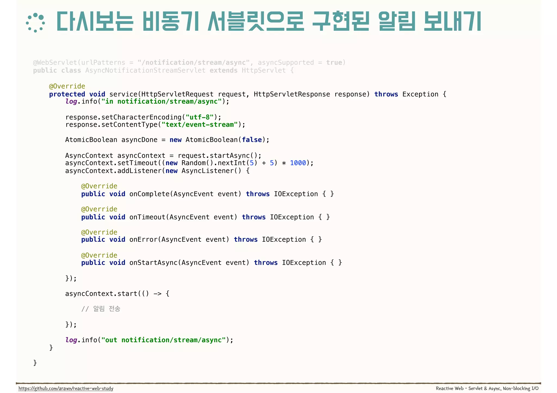
Task: Click the onTimeout method line
Action: click(206, 217)
